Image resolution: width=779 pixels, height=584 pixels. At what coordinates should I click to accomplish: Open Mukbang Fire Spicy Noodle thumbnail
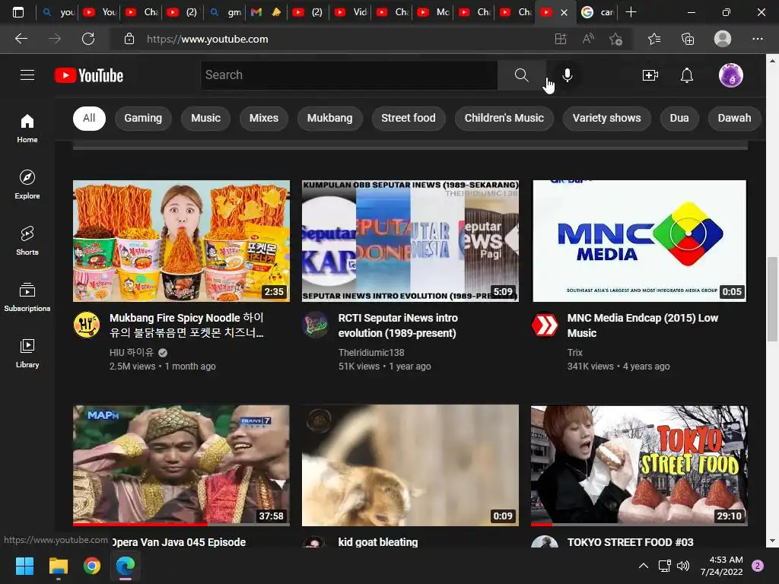pos(181,241)
